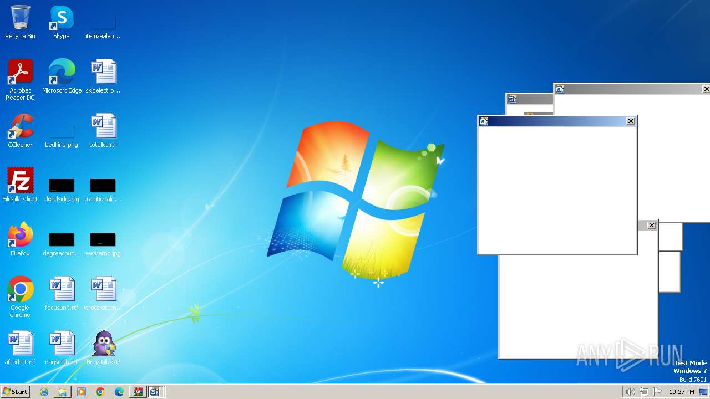Viewport: 710px width, 399px height.
Task: Select the skipelectro... Word document
Action: (x=103, y=76)
